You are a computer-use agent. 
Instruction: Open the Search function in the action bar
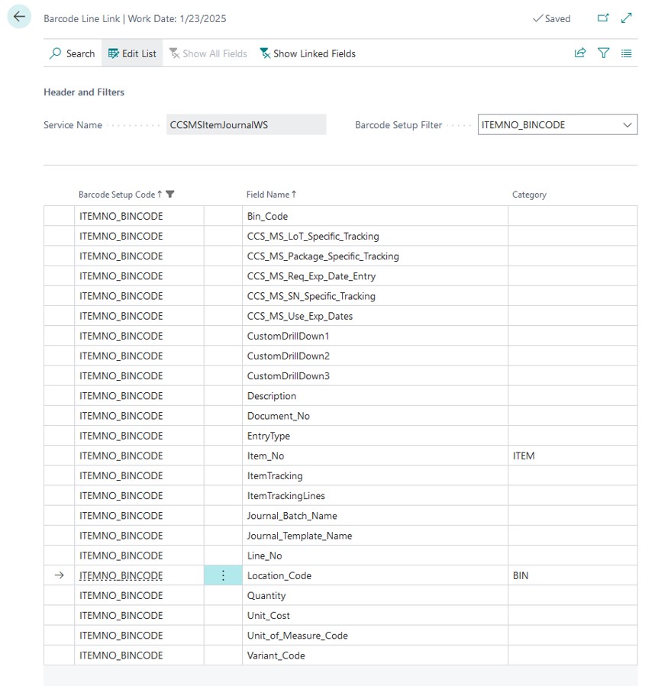72,53
